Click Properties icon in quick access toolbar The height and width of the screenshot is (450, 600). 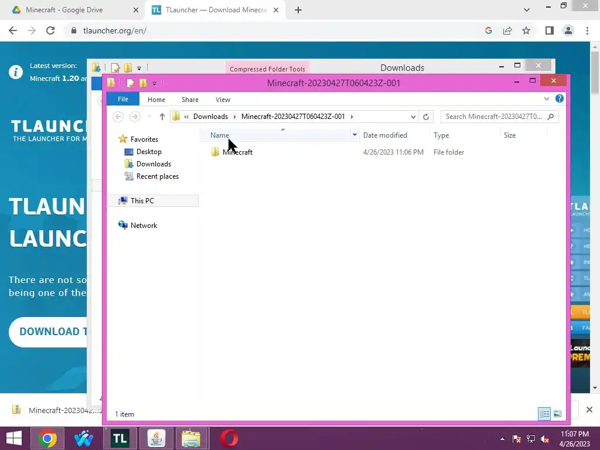pyautogui.click(x=130, y=83)
